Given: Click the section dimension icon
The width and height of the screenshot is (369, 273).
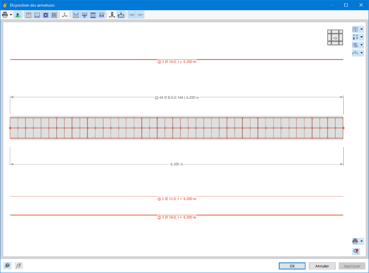Looking at the screenshot, I should 112,15.
